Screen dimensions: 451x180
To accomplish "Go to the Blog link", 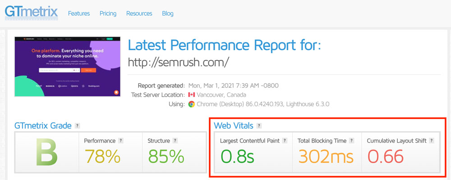I will (x=168, y=14).
